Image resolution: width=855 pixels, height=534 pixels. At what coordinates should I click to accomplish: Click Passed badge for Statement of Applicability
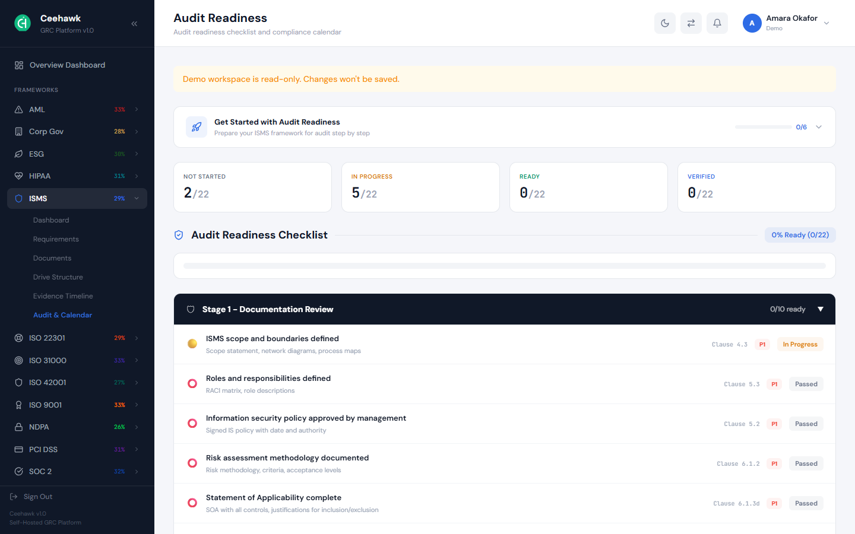pos(806,503)
